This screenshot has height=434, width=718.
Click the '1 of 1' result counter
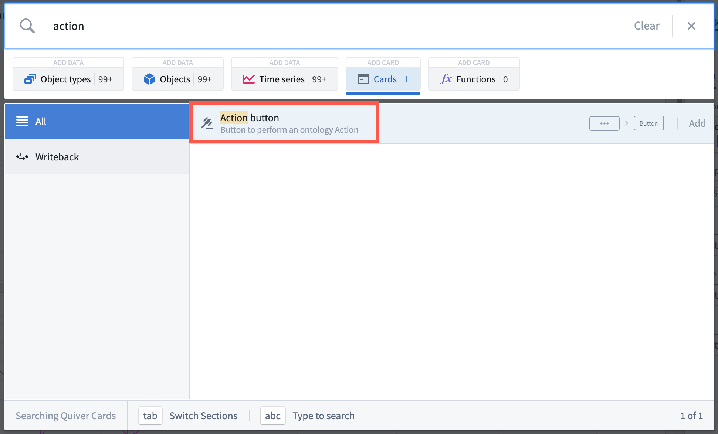(x=691, y=416)
